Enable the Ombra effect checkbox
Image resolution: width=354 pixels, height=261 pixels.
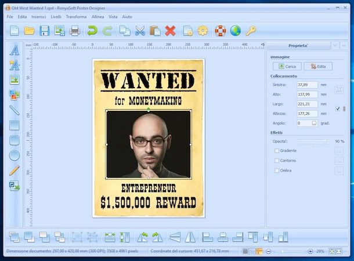(x=277, y=171)
